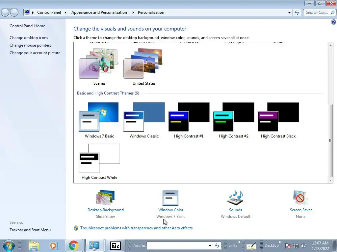Click the theme list scroll up arrow
This screenshot has width=337, height=252.
click(x=330, y=45)
